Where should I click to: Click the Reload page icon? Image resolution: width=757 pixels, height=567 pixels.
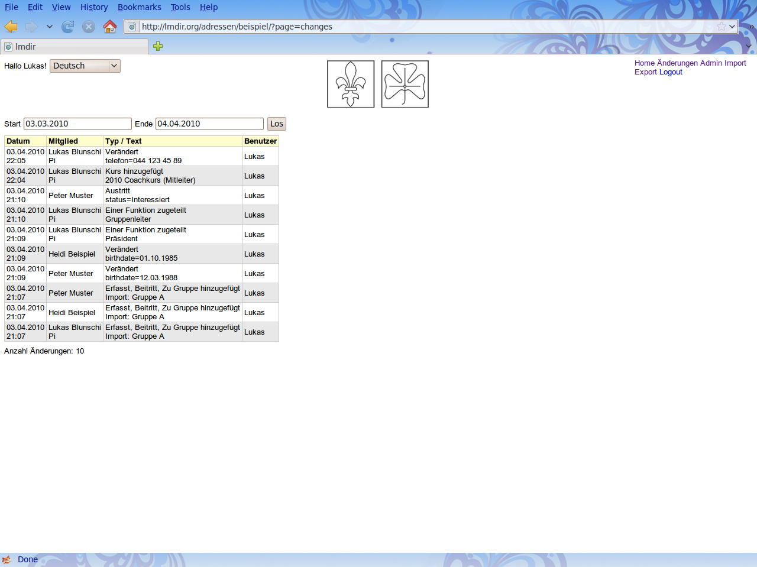pos(68,27)
